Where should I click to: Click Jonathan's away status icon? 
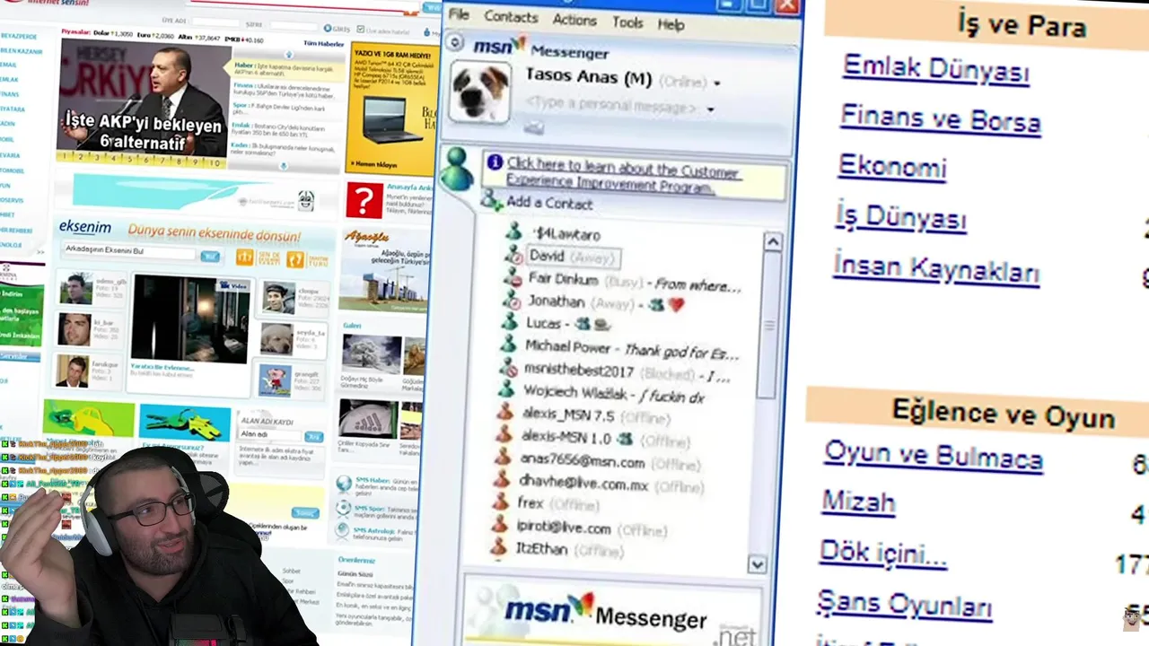click(x=512, y=301)
